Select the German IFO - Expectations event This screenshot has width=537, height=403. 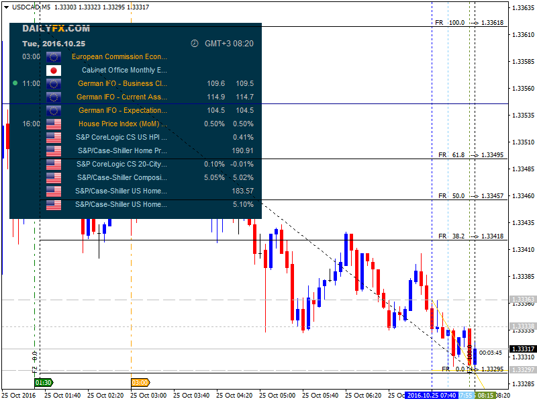click(x=122, y=111)
